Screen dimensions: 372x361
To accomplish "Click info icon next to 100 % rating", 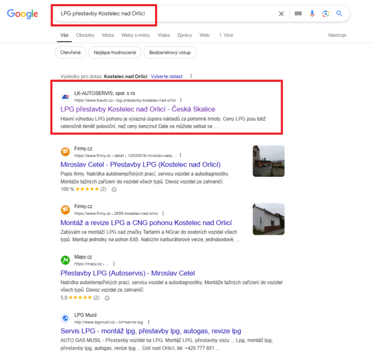I will [114, 190].
